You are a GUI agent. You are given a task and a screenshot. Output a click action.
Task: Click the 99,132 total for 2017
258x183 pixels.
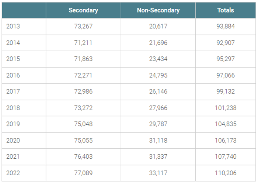pos(226,91)
